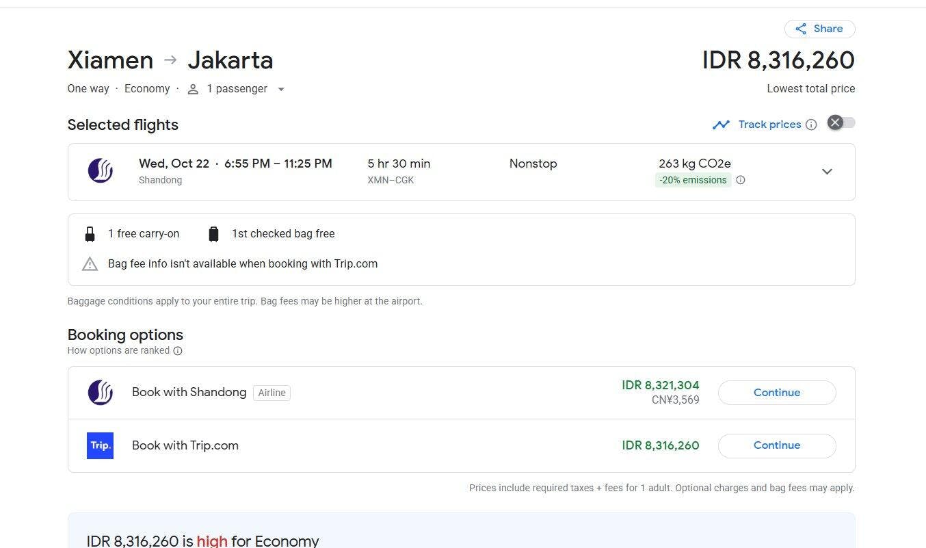Click the -20% emissions badge
This screenshot has width=926, height=548.
693,180
